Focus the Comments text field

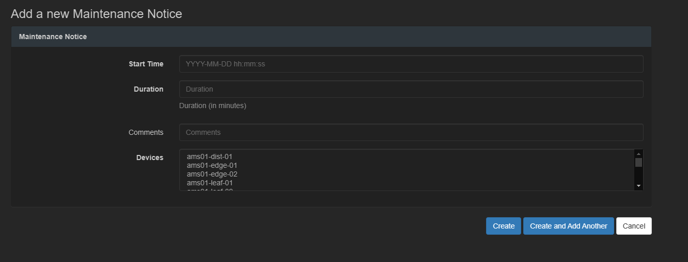click(411, 132)
